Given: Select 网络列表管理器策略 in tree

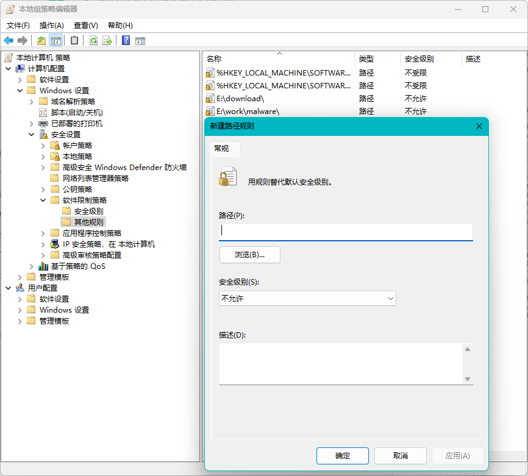Looking at the screenshot, I should [x=96, y=179].
